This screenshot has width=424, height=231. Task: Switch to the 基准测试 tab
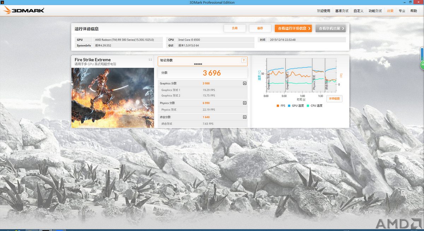point(342,11)
